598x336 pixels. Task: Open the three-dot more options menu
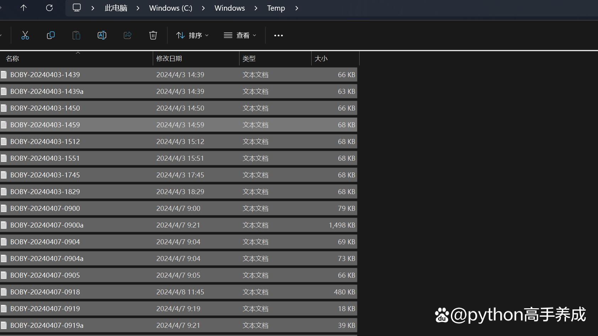point(279,36)
